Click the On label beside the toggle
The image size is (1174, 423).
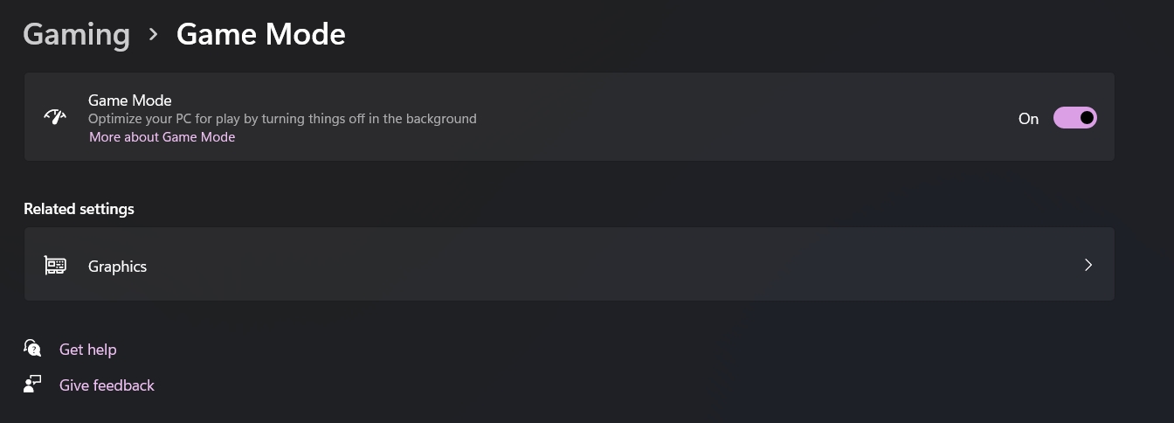[x=1028, y=119]
